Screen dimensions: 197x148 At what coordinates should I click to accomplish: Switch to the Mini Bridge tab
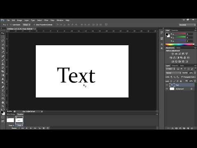(x=11, y=114)
